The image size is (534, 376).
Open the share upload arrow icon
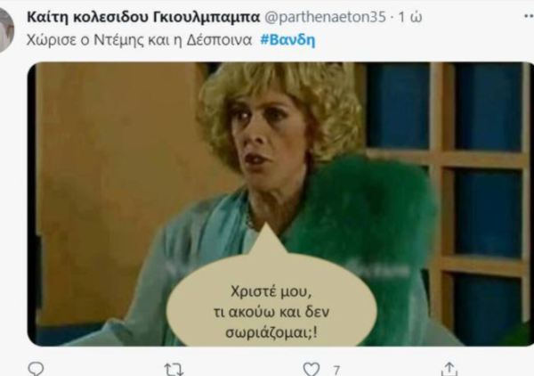449,369
